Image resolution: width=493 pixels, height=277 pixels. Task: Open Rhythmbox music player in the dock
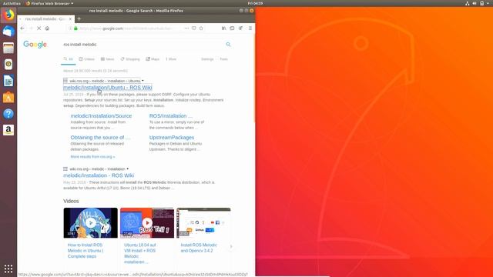click(8, 65)
